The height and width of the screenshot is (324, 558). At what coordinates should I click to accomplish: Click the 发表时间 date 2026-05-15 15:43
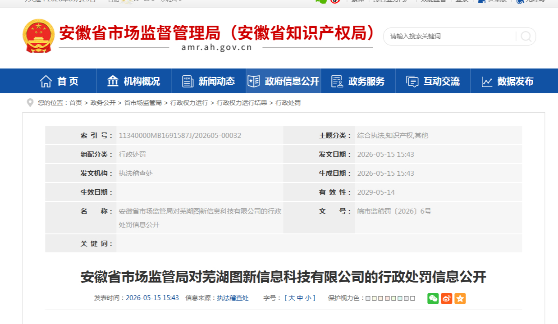152,298
